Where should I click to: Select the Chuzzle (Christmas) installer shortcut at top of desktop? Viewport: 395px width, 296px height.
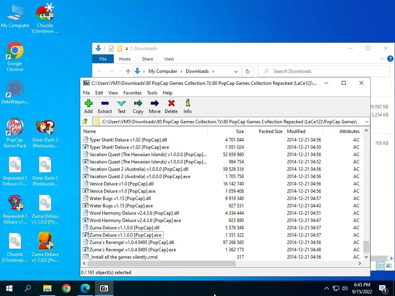(x=45, y=18)
